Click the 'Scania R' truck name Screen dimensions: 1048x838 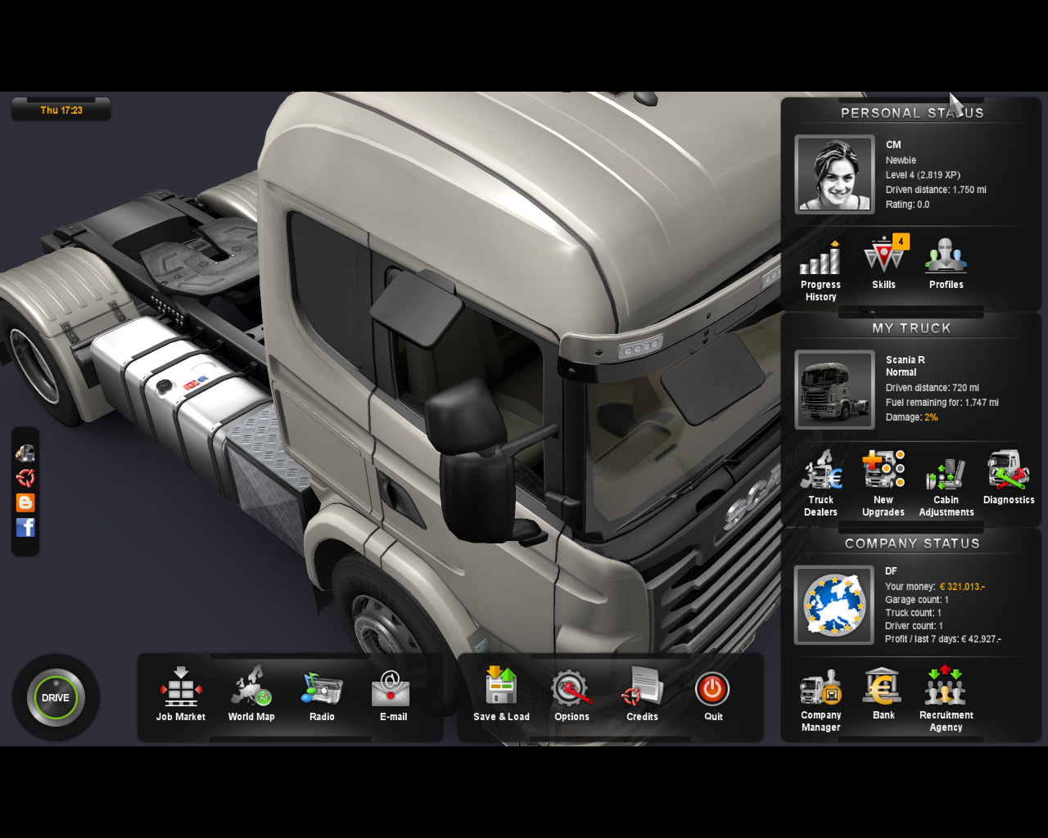[x=905, y=360]
